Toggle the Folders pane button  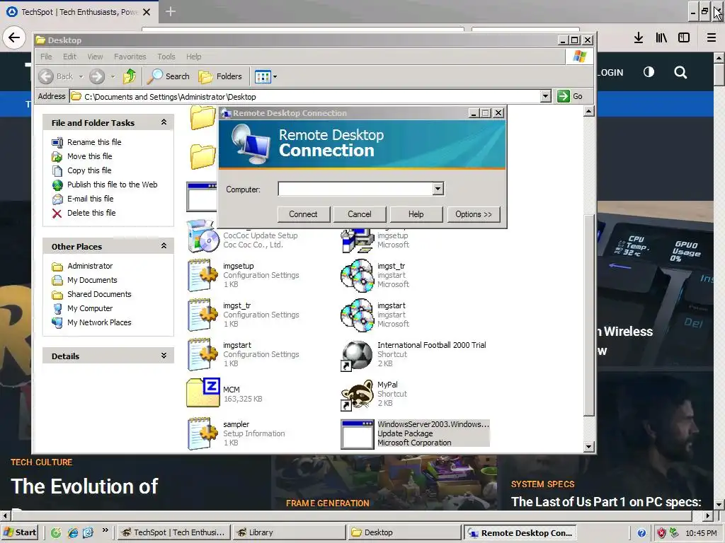220,76
